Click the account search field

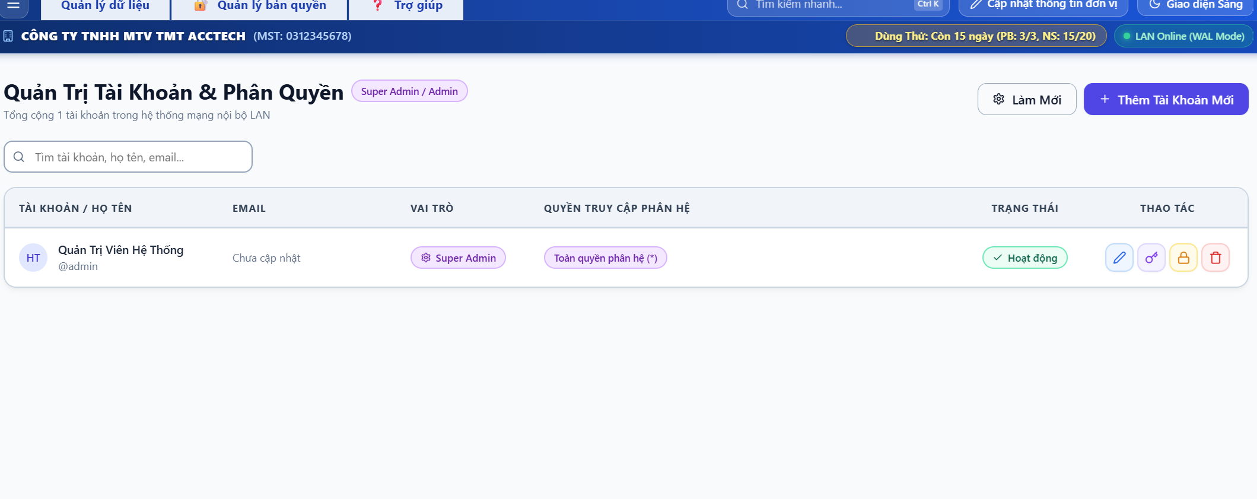pyautogui.click(x=128, y=157)
